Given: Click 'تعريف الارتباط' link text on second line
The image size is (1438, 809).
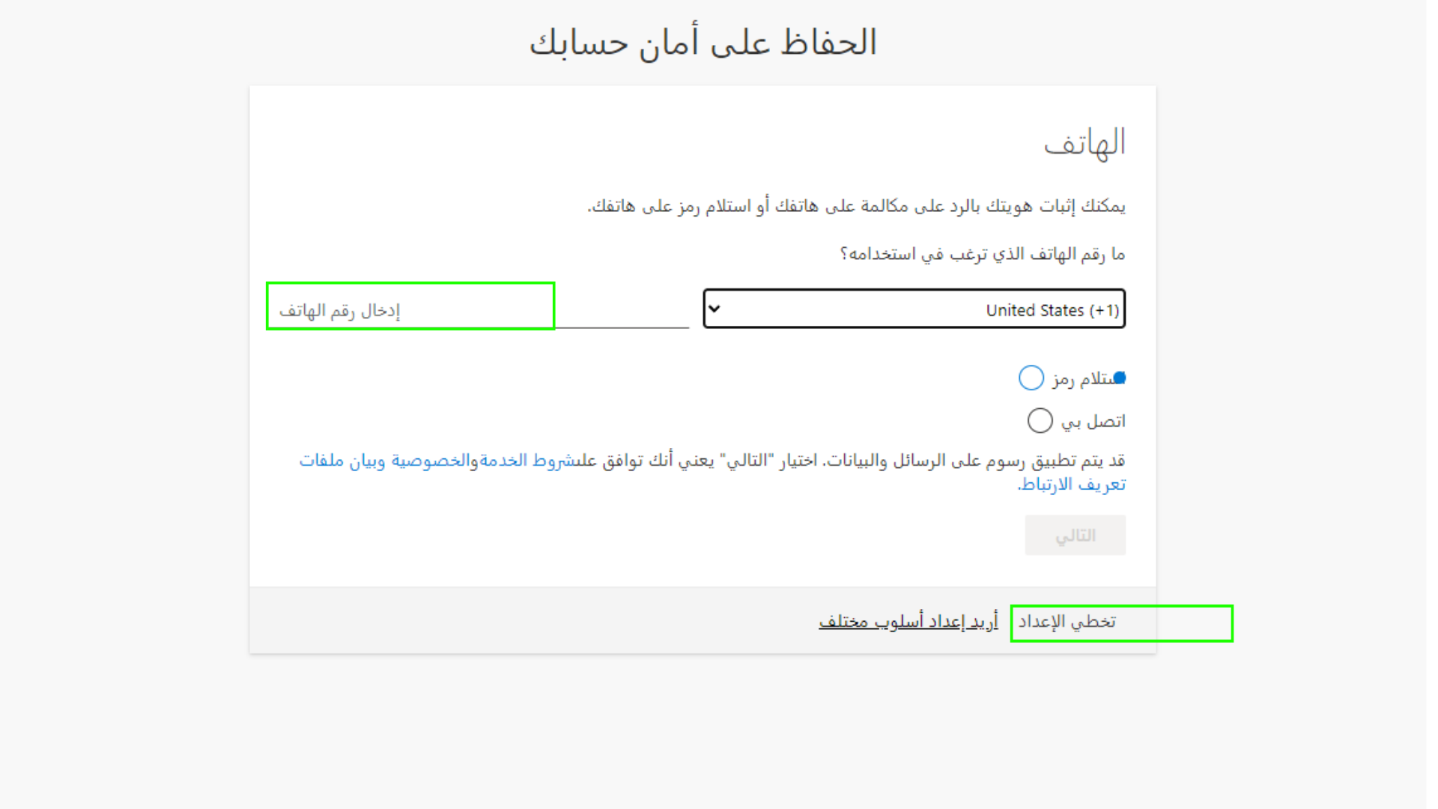Looking at the screenshot, I should 1073,485.
